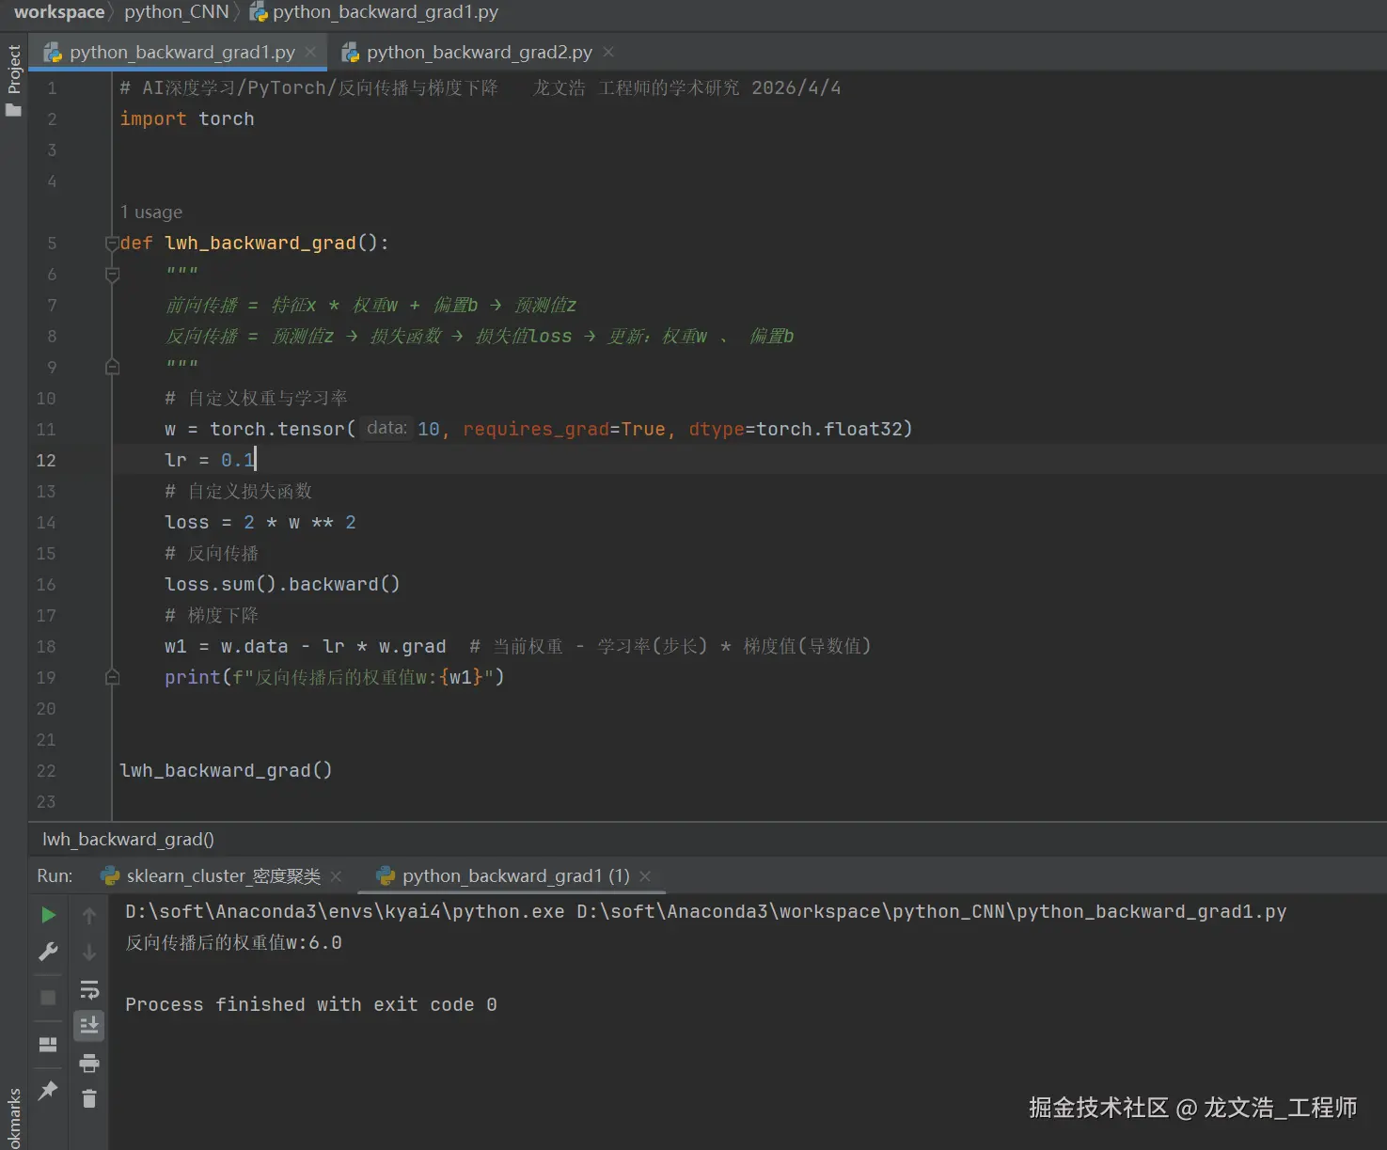Click lwh_backward_grad() call on line 22
This screenshot has height=1150, width=1387.
click(226, 770)
